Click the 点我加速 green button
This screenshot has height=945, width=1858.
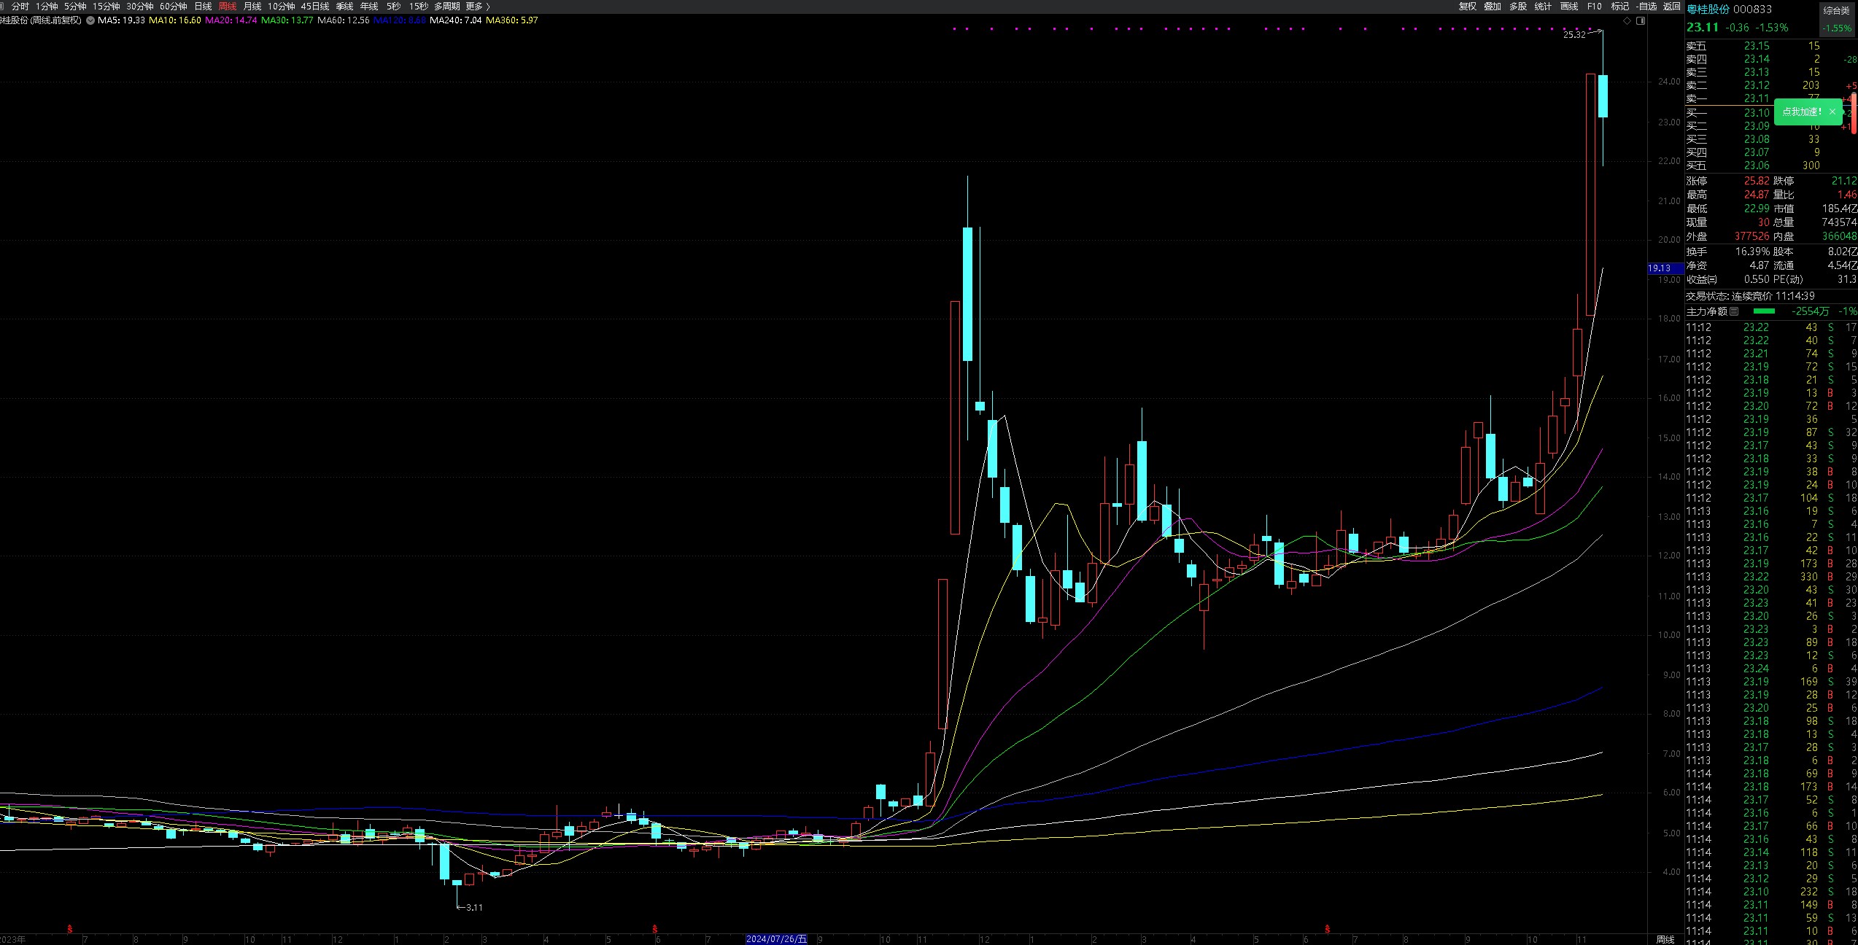(x=1801, y=112)
